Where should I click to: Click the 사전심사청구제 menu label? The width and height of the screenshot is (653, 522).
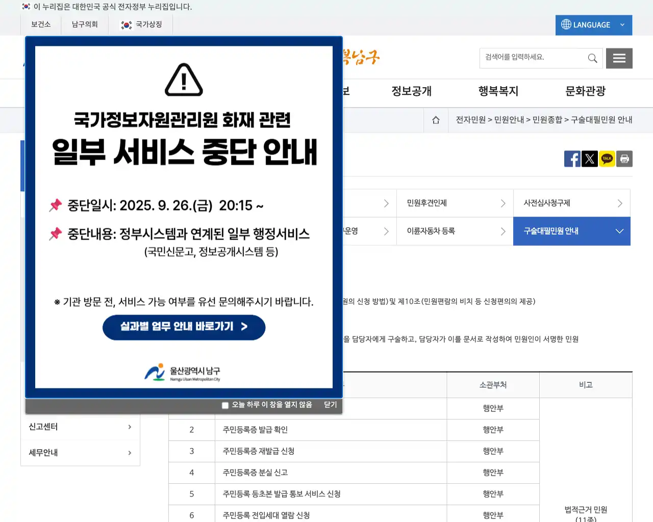tap(547, 203)
